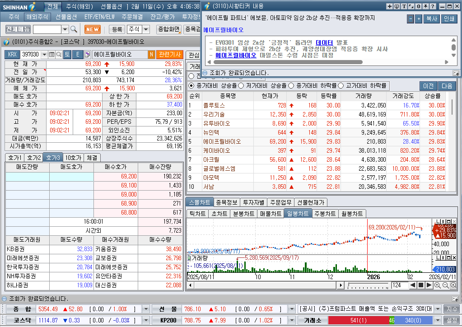Image resolution: width=462 pixels, height=327 pixels.
Task: Open the 선물옵션 menu item
Action: pyautogui.click(x=66, y=17)
